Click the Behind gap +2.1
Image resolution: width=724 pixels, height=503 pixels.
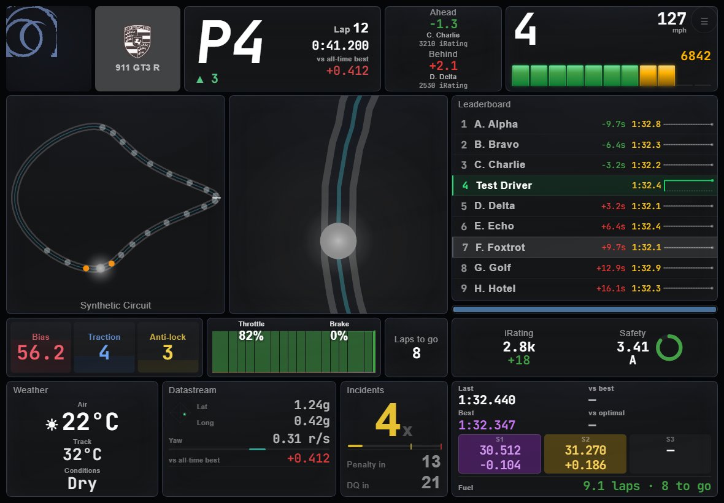[443, 66]
